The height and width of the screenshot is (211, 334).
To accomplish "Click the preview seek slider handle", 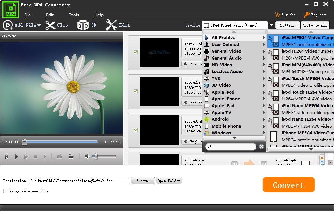I will point(25,142).
